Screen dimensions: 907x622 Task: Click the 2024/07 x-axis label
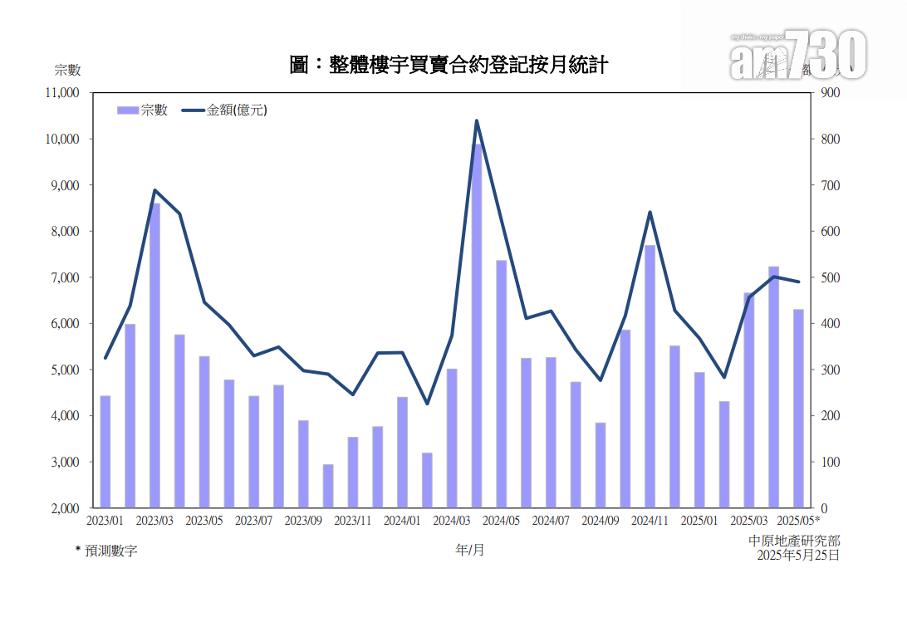coord(551,521)
